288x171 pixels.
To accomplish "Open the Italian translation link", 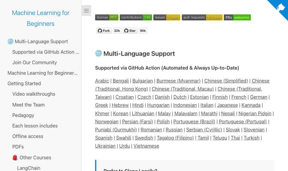I will point(207,105).
